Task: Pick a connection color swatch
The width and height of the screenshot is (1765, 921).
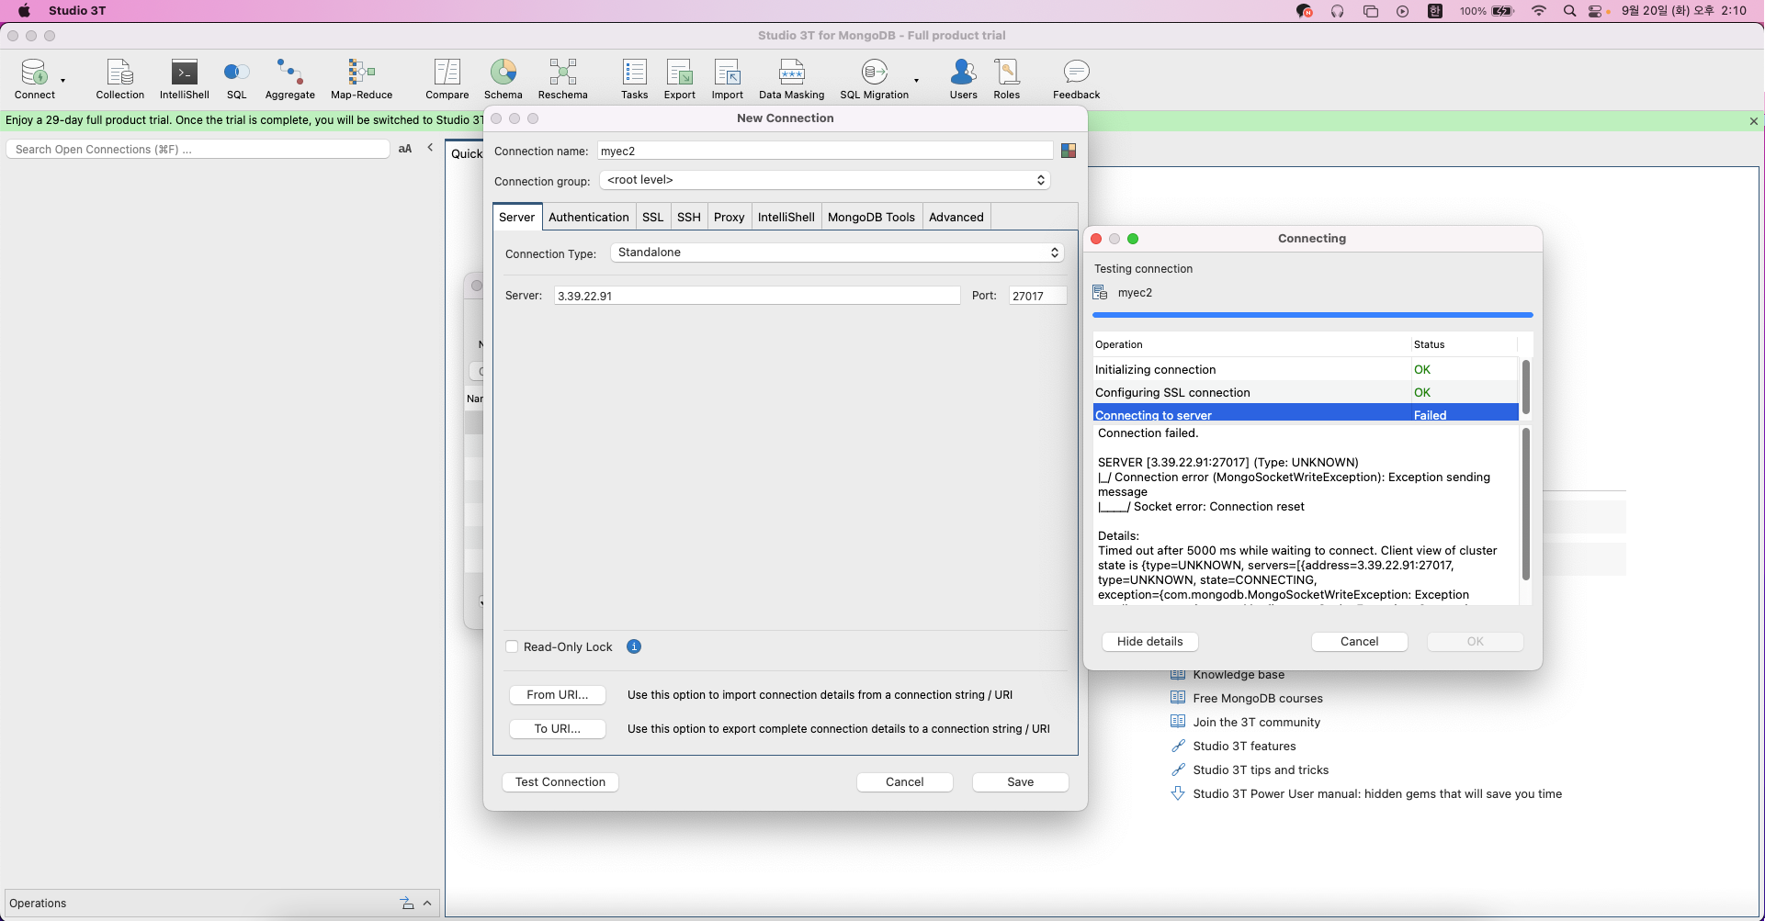Action: point(1068,151)
